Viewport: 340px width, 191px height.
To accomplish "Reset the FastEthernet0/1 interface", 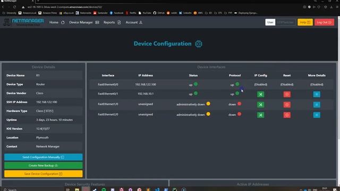I will coord(287,94).
